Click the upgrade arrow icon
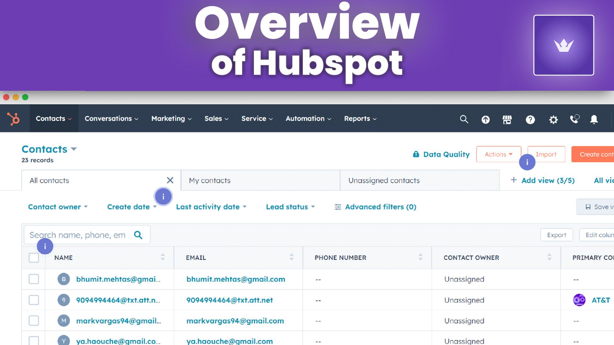The image size is (614, 345). (x=485, y=119)
